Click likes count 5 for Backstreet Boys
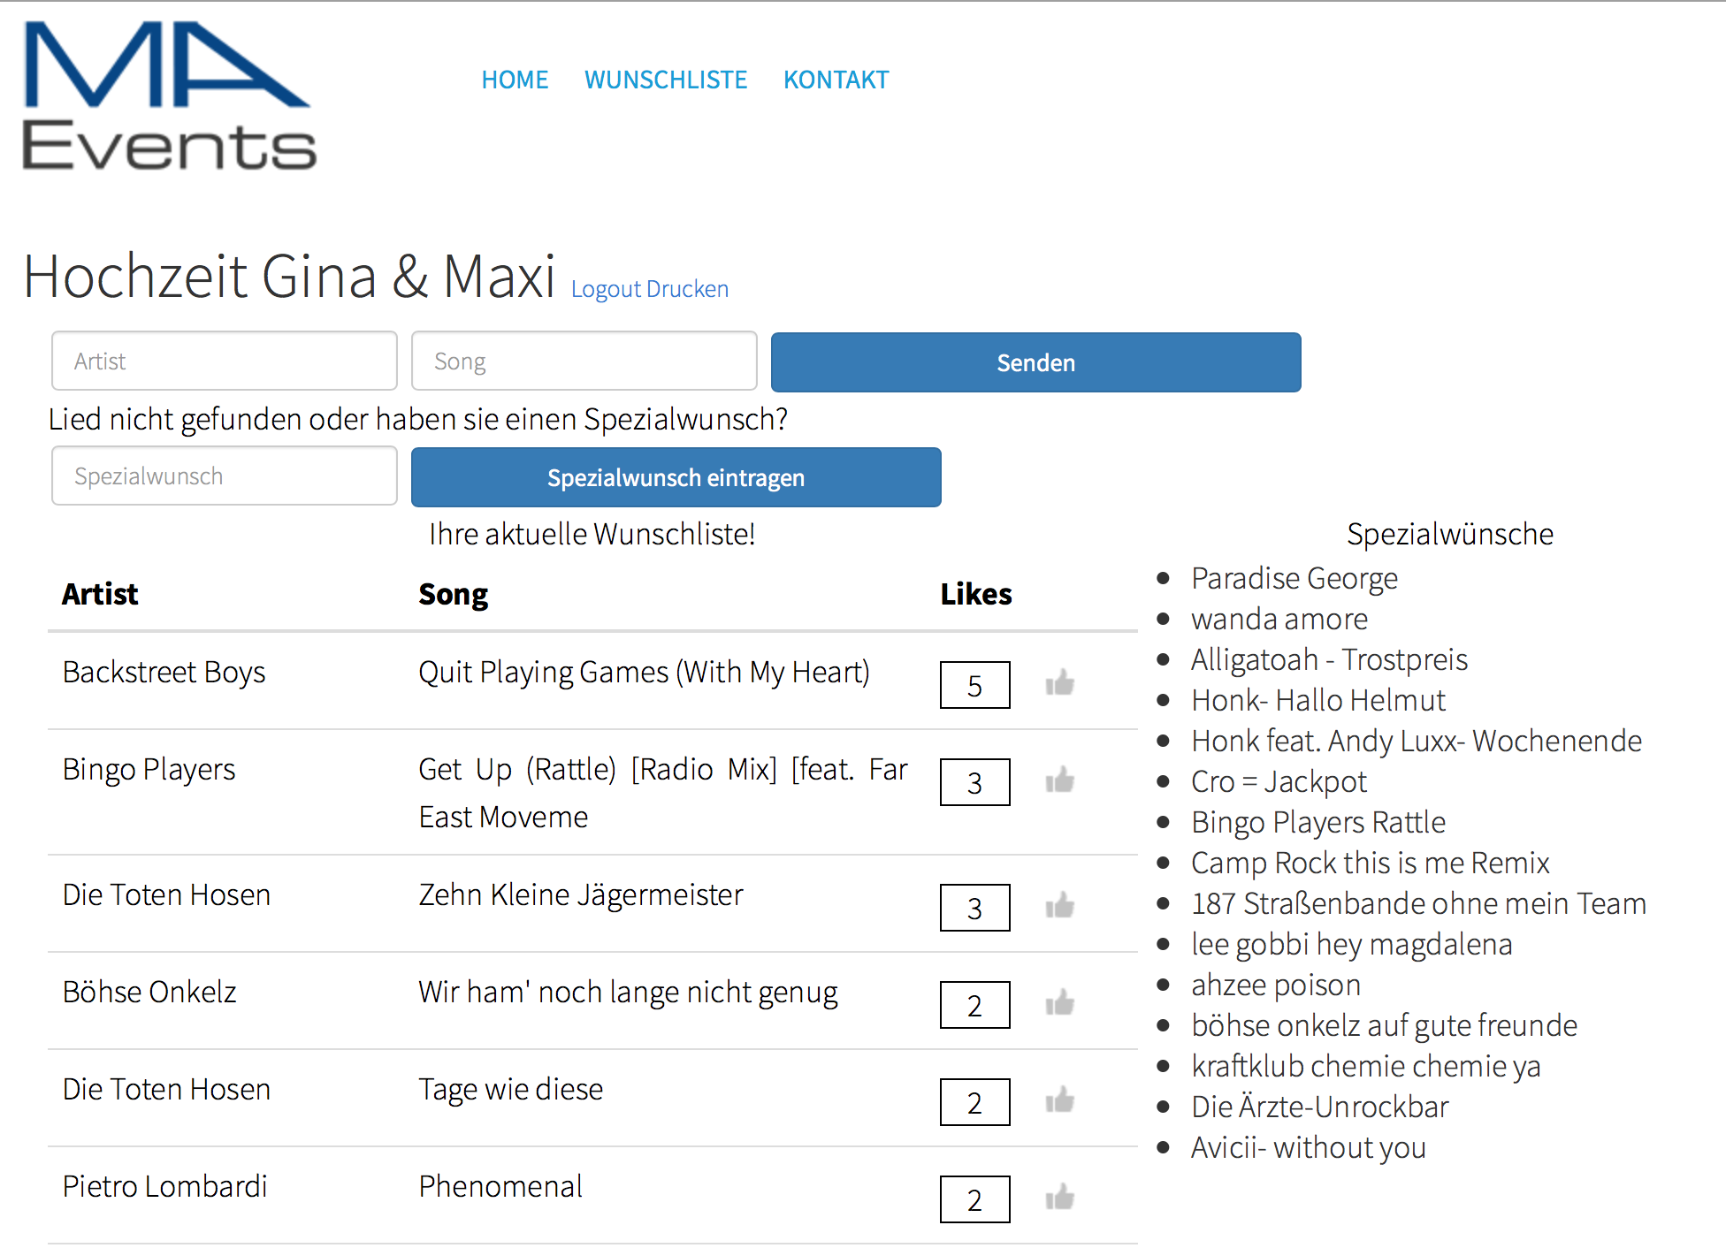The width and height of the screenshot is (1726, 1248). [974, 685]
